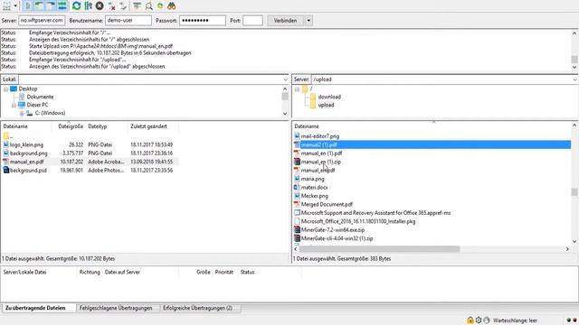Toggle directory comparison magnifier icon
The height and width of the screenshot is (325, 579).
pyautogui.click(x=148, y=6)
